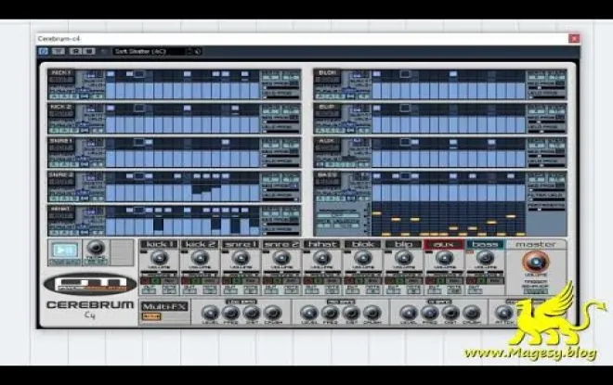Close the Cerebrum-c4 plugin window
Image resolution: width=613 pixels, height=385 pixels.
(x=573, y=38)
